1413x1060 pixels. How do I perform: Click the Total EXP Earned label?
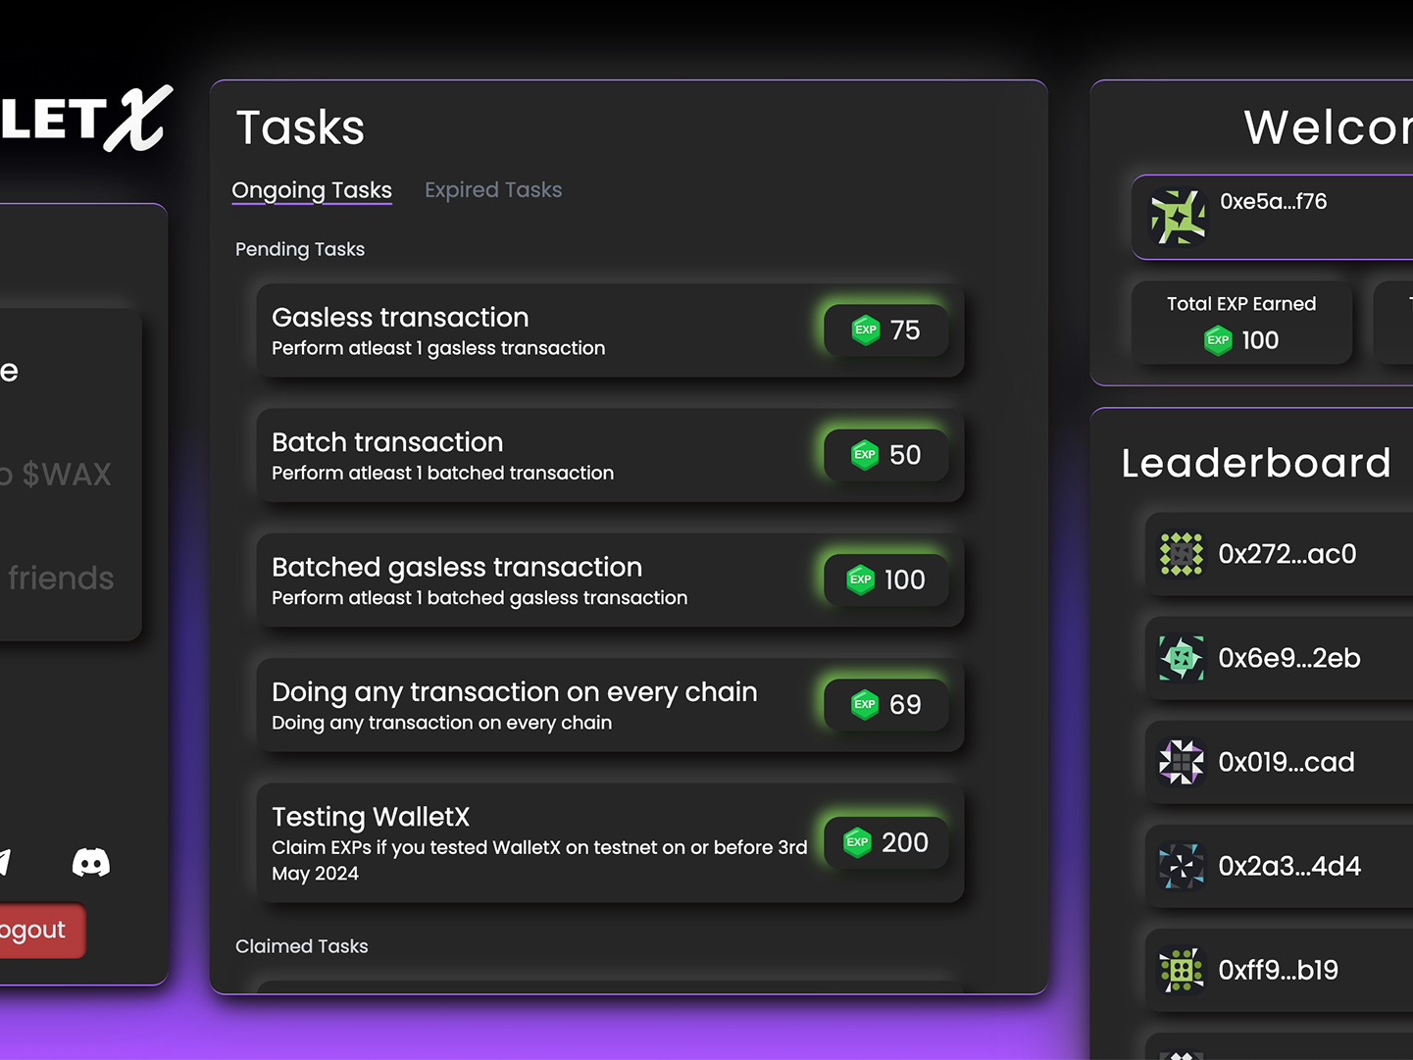point(1241,304)
